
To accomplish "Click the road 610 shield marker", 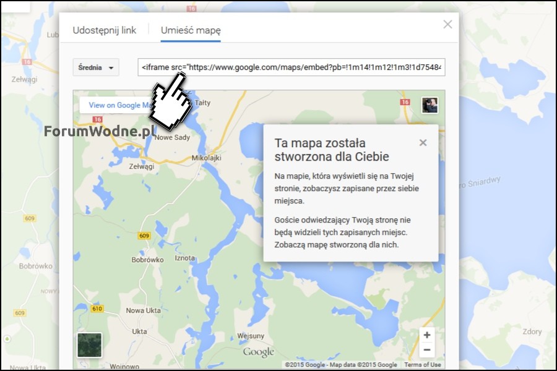I will pos(97,309).
